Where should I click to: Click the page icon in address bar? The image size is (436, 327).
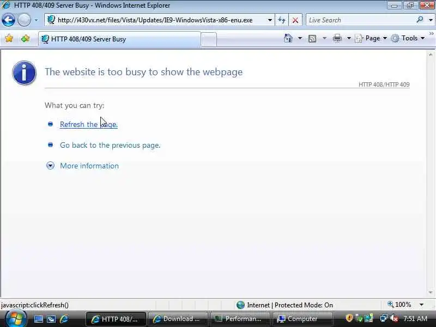51,20
